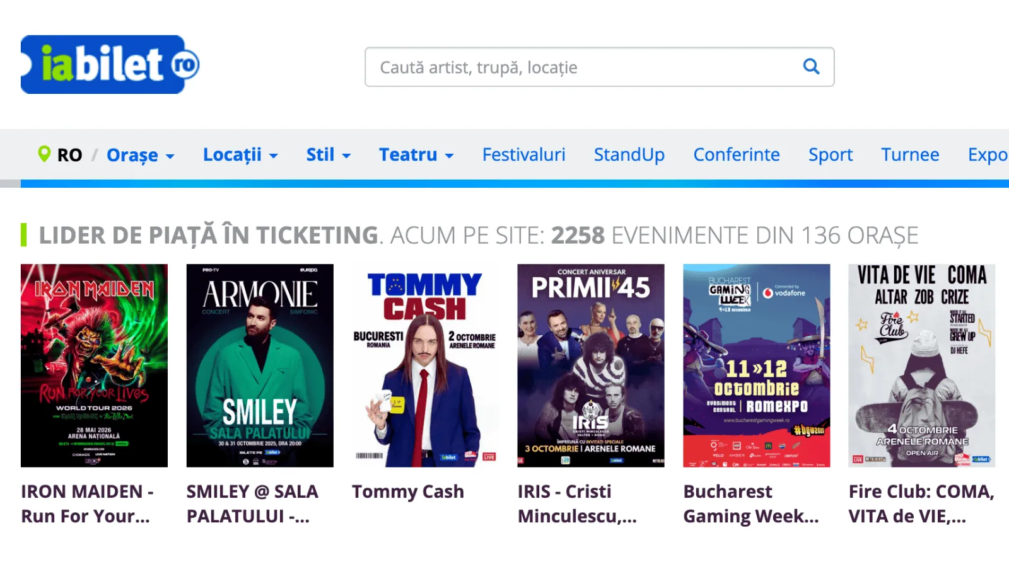Expand the Stil dropdown
Viewport: 1009px width, 567px height.
[x=328, y=155]
